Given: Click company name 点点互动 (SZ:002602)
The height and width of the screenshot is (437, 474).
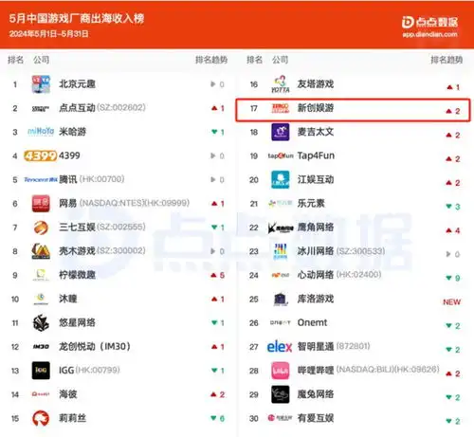Looking at the screenshot, I should coord(102,108).
